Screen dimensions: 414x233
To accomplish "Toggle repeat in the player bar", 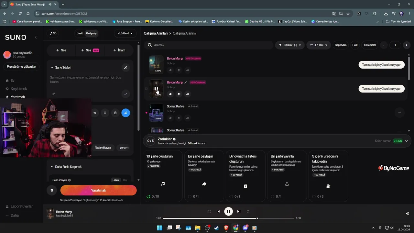I will click(x=248, y=211).
